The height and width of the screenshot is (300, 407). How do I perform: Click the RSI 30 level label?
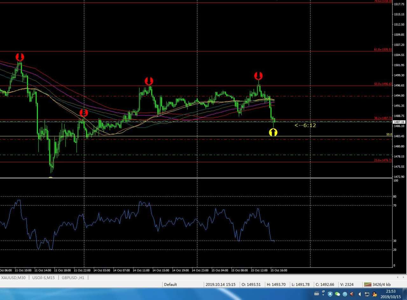(x=395, y=241)
